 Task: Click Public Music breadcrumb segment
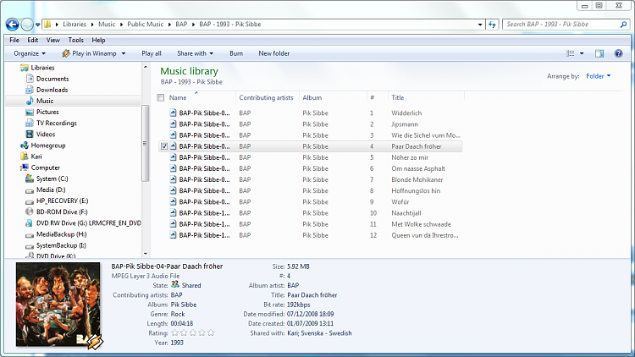tap(145, 25)
